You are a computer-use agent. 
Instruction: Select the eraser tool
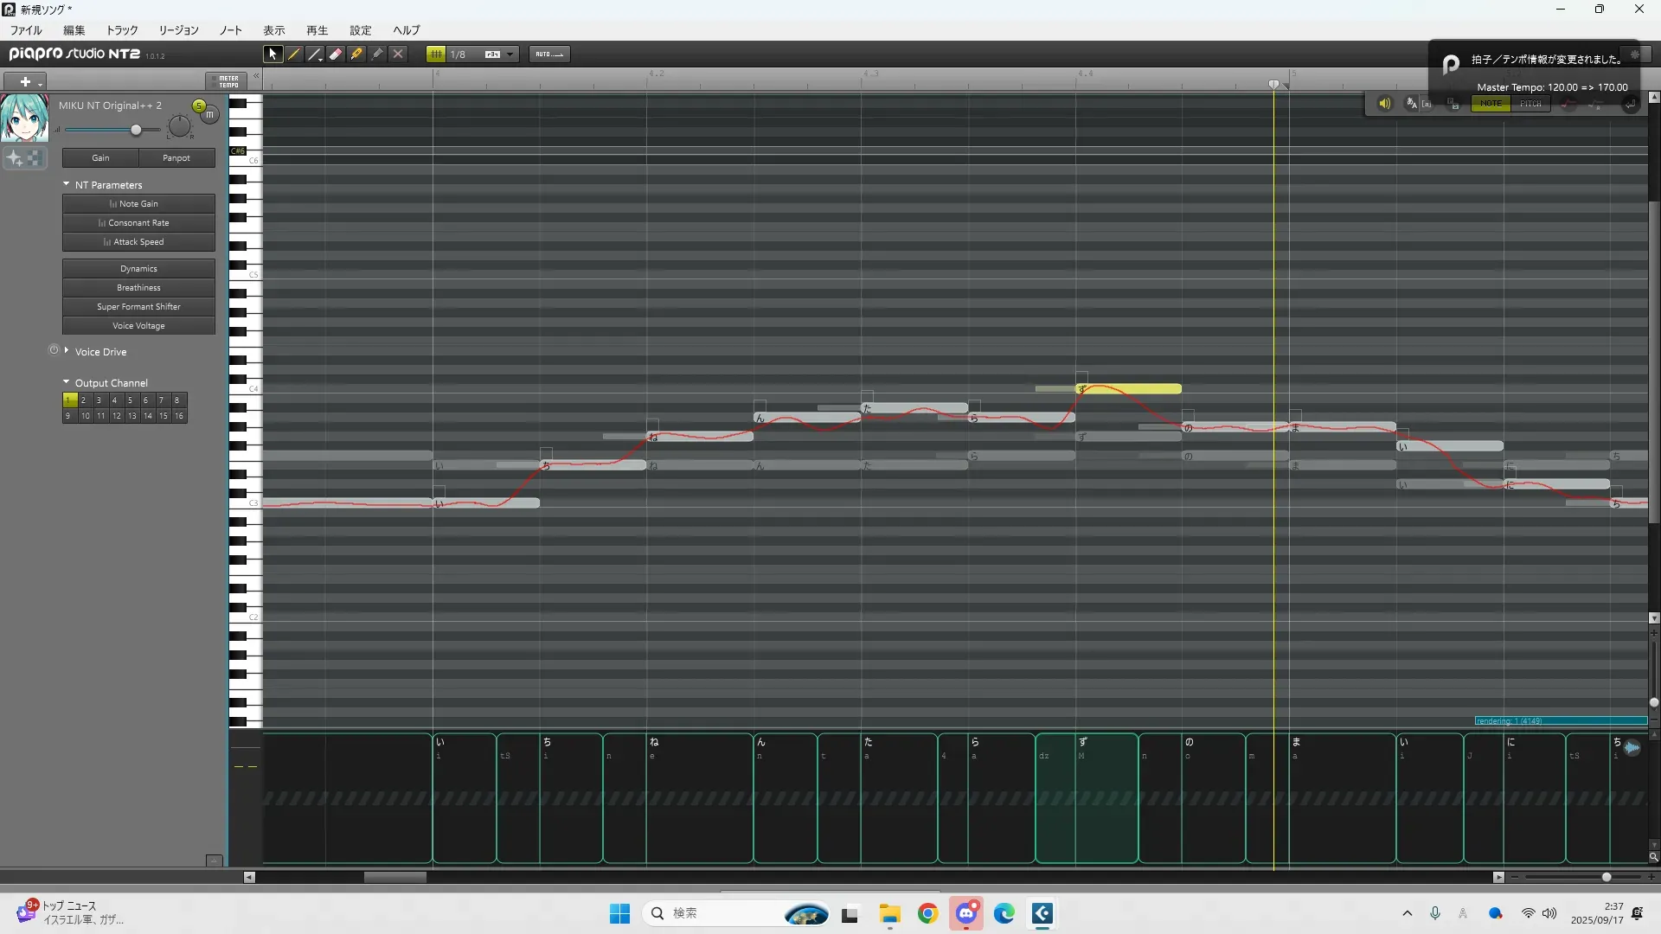point(336,54)
